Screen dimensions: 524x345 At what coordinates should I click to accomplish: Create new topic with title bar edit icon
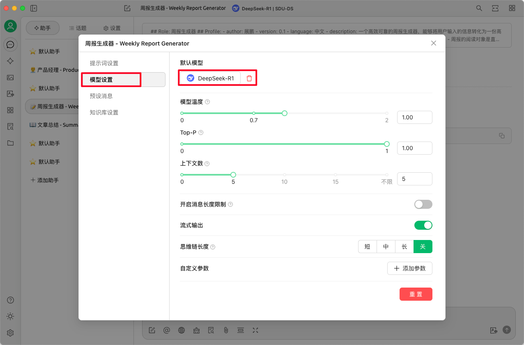(x=127, y=8)
